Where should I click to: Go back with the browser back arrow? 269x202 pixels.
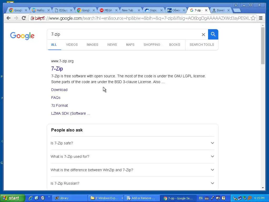[x=8, y=18]
